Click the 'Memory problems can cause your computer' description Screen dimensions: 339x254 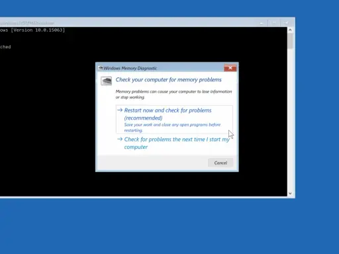click(173, 94)
